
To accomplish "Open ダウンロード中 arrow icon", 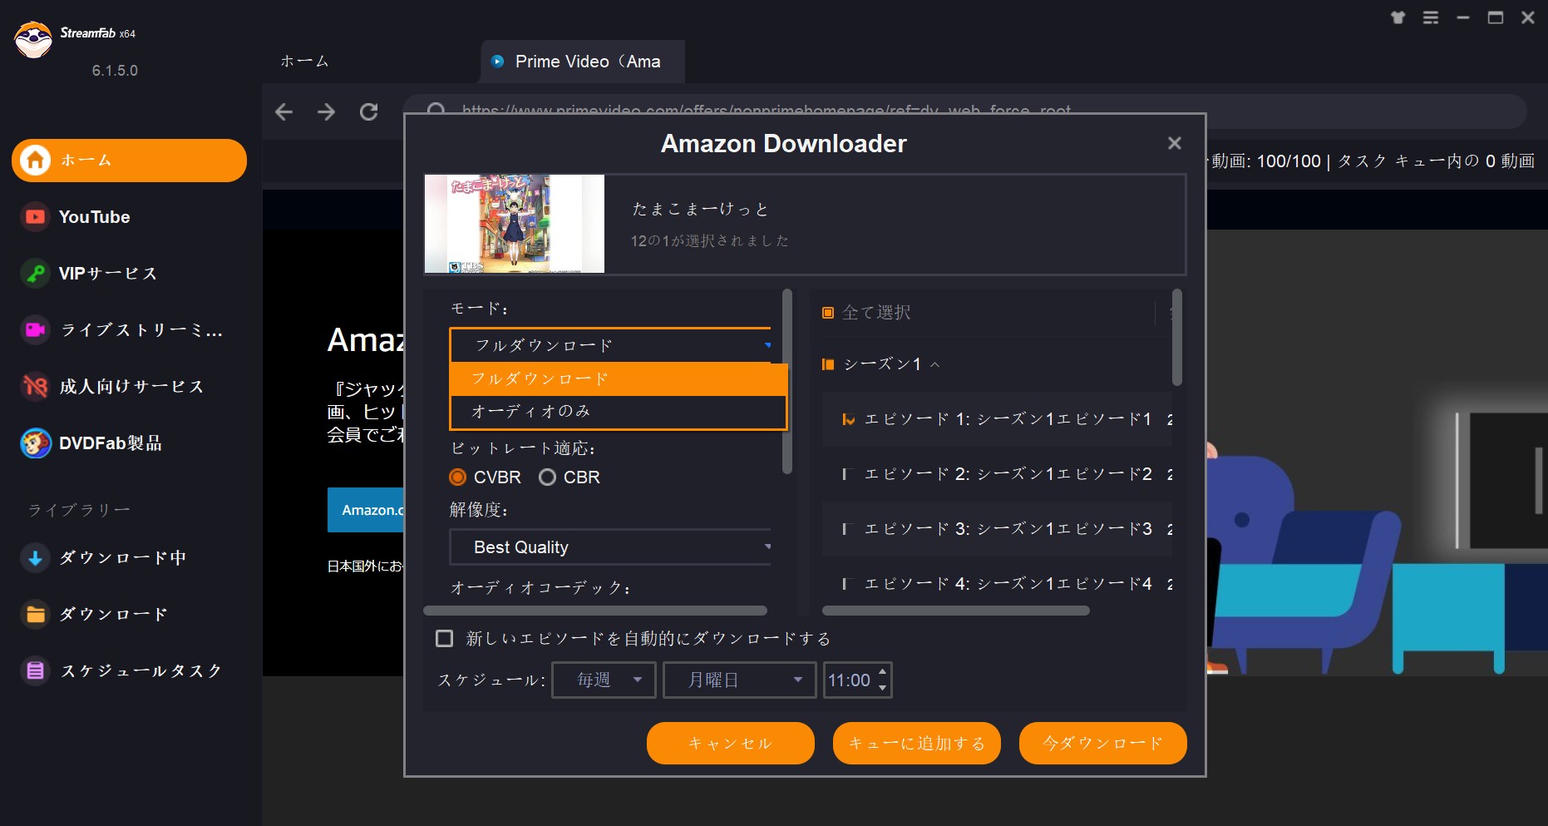I will coord(35,558).
